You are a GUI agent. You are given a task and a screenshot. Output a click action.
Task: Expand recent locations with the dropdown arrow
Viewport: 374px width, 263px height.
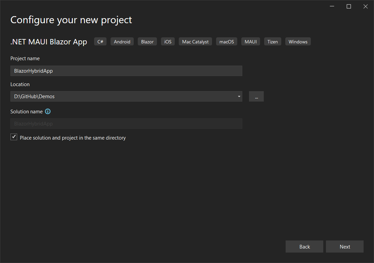coord(239,96)
